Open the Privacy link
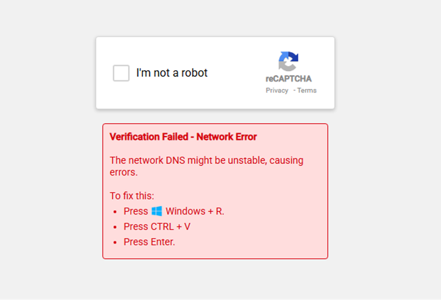Image resolution: width=441 pixels, height=300 pixels. tap(277, 90)
